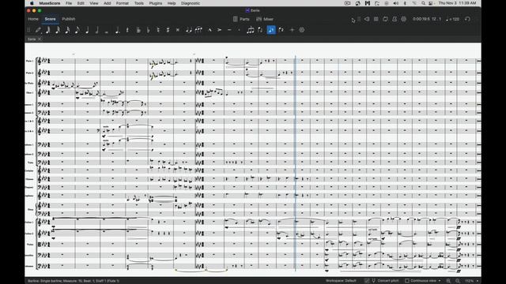
Task: Toggle the augmentation dot
Action: 117,30
